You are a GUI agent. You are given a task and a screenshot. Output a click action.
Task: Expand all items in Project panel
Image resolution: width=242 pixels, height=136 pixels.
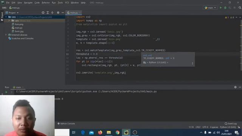(48, 12)
